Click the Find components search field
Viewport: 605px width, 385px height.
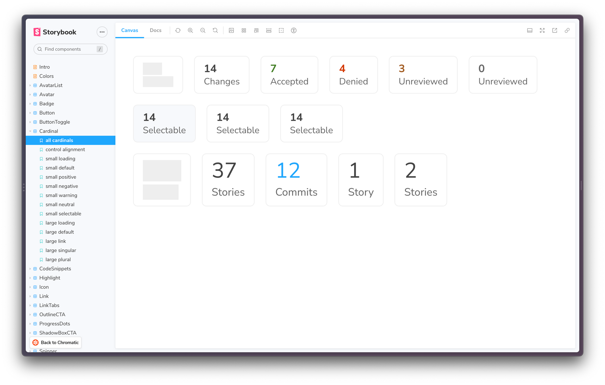tap(70, 49)
